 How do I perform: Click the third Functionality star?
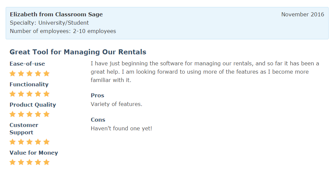click(x=30, y=94)
